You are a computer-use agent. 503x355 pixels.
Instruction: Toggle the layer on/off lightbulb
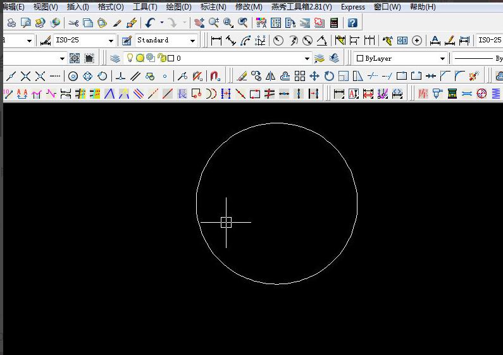click(x=130, y=58)
